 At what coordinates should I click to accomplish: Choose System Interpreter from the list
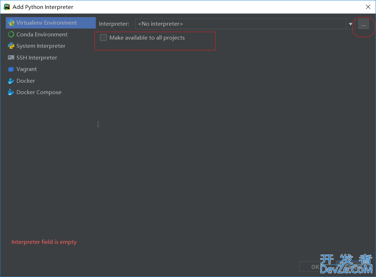pos(51,46)
